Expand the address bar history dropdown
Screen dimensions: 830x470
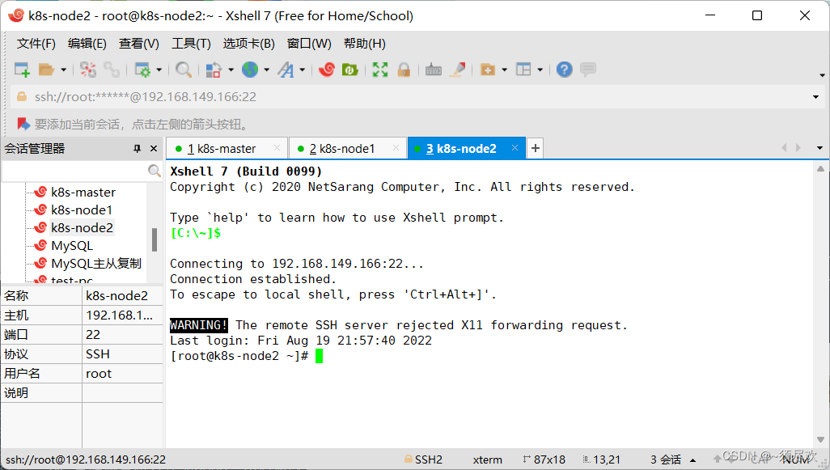point(815,97)
